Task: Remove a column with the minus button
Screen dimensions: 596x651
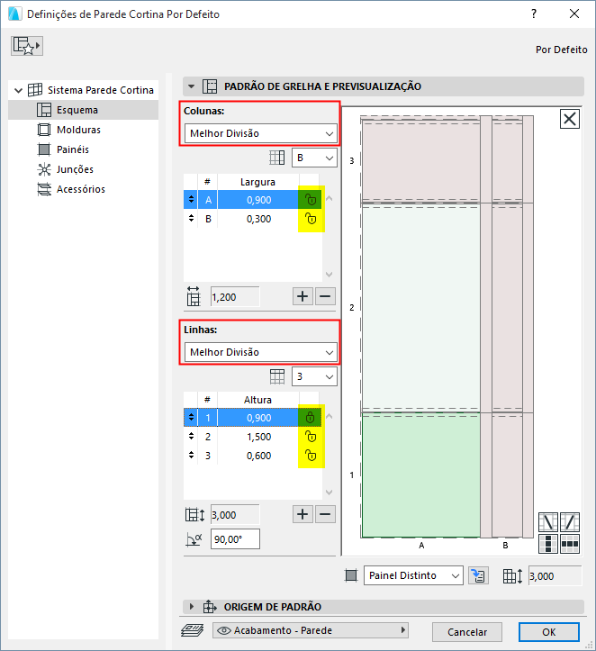Action: (325, 296)
